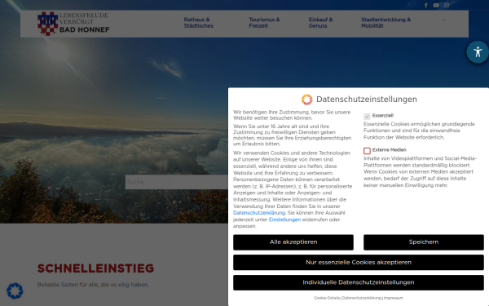The width and height of the screenshot is (489, 306).
Task: Open the Facebook social icon
Action: click(425, 6)
